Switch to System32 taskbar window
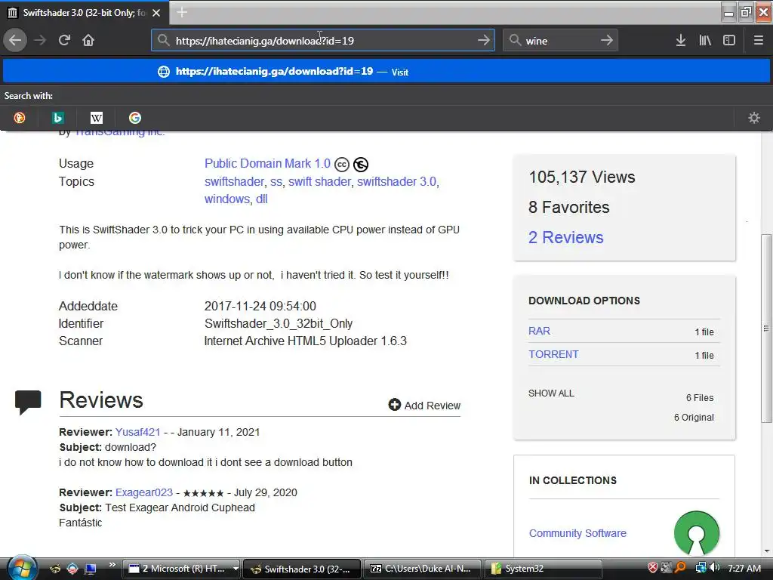 coord(544,569)
